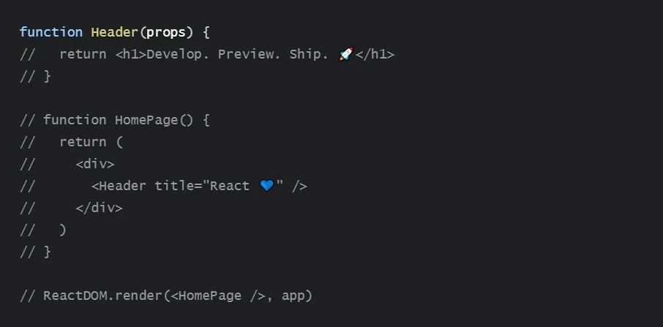Click the closing </div> tag
The height and width of the screenshot is (327, 663).
point(99,208)
